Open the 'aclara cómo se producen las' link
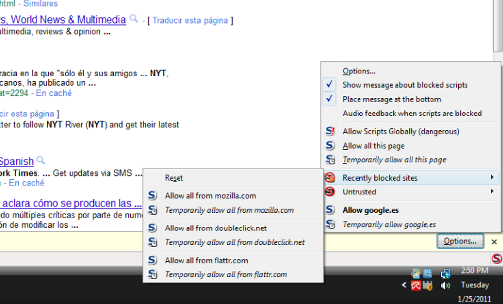Screen dimensions: 503x304 pos(71,203)
